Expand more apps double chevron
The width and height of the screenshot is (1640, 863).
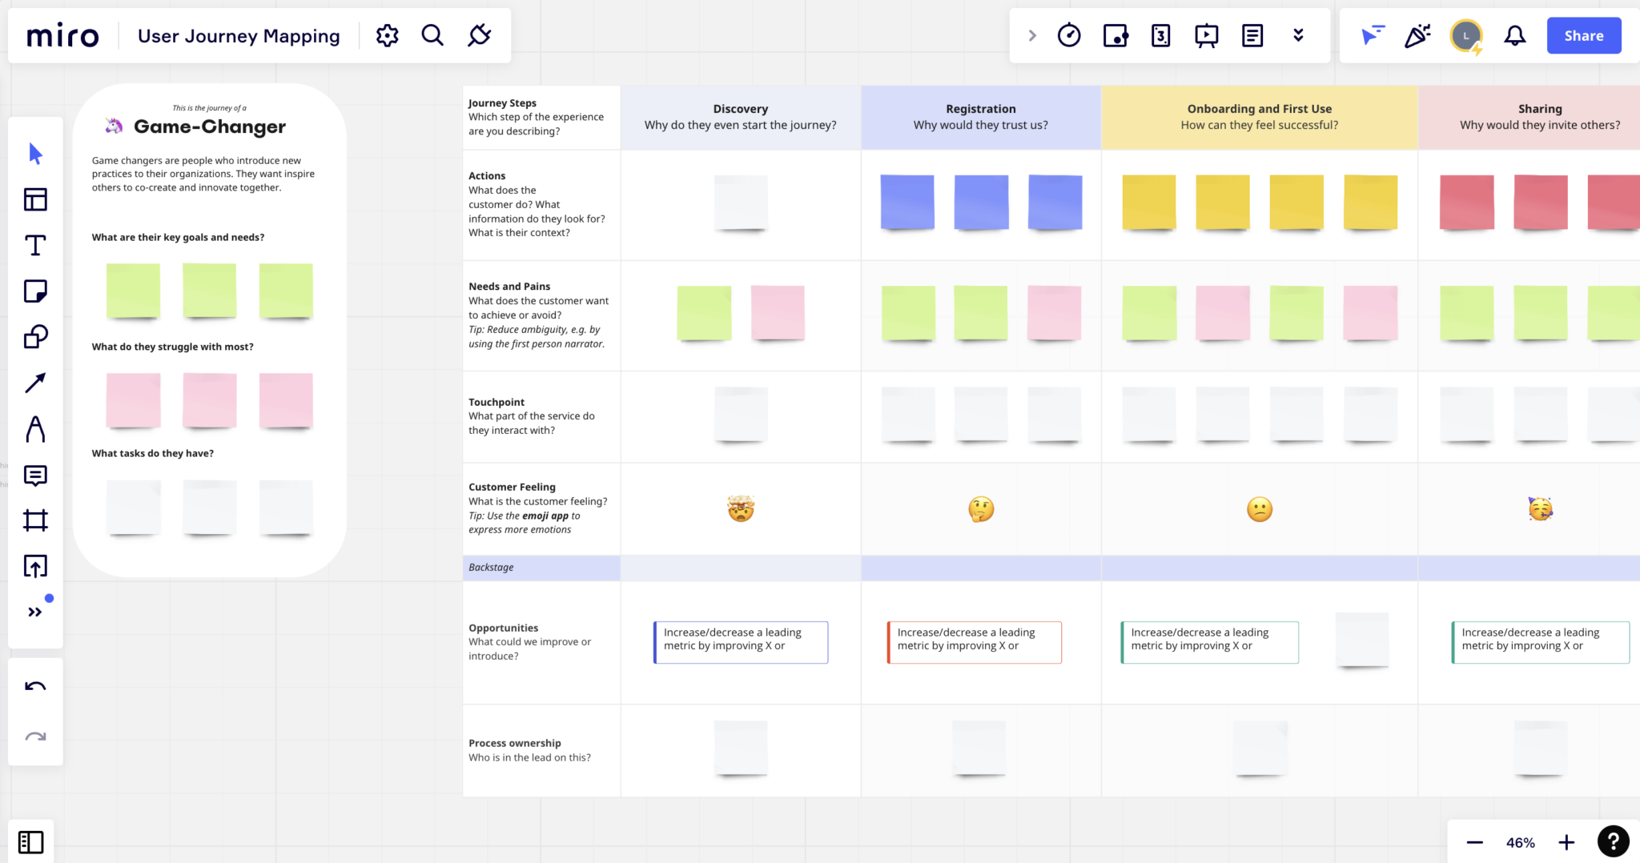point(1298,35)
